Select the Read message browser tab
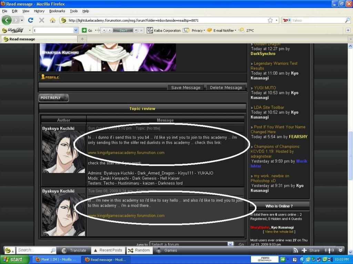The height and width of the screenshot is (264, 353). coord(39,39)
